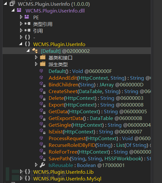162x183 pixels.
Task: Expand the 引用 node
Action: coord(21,30)
